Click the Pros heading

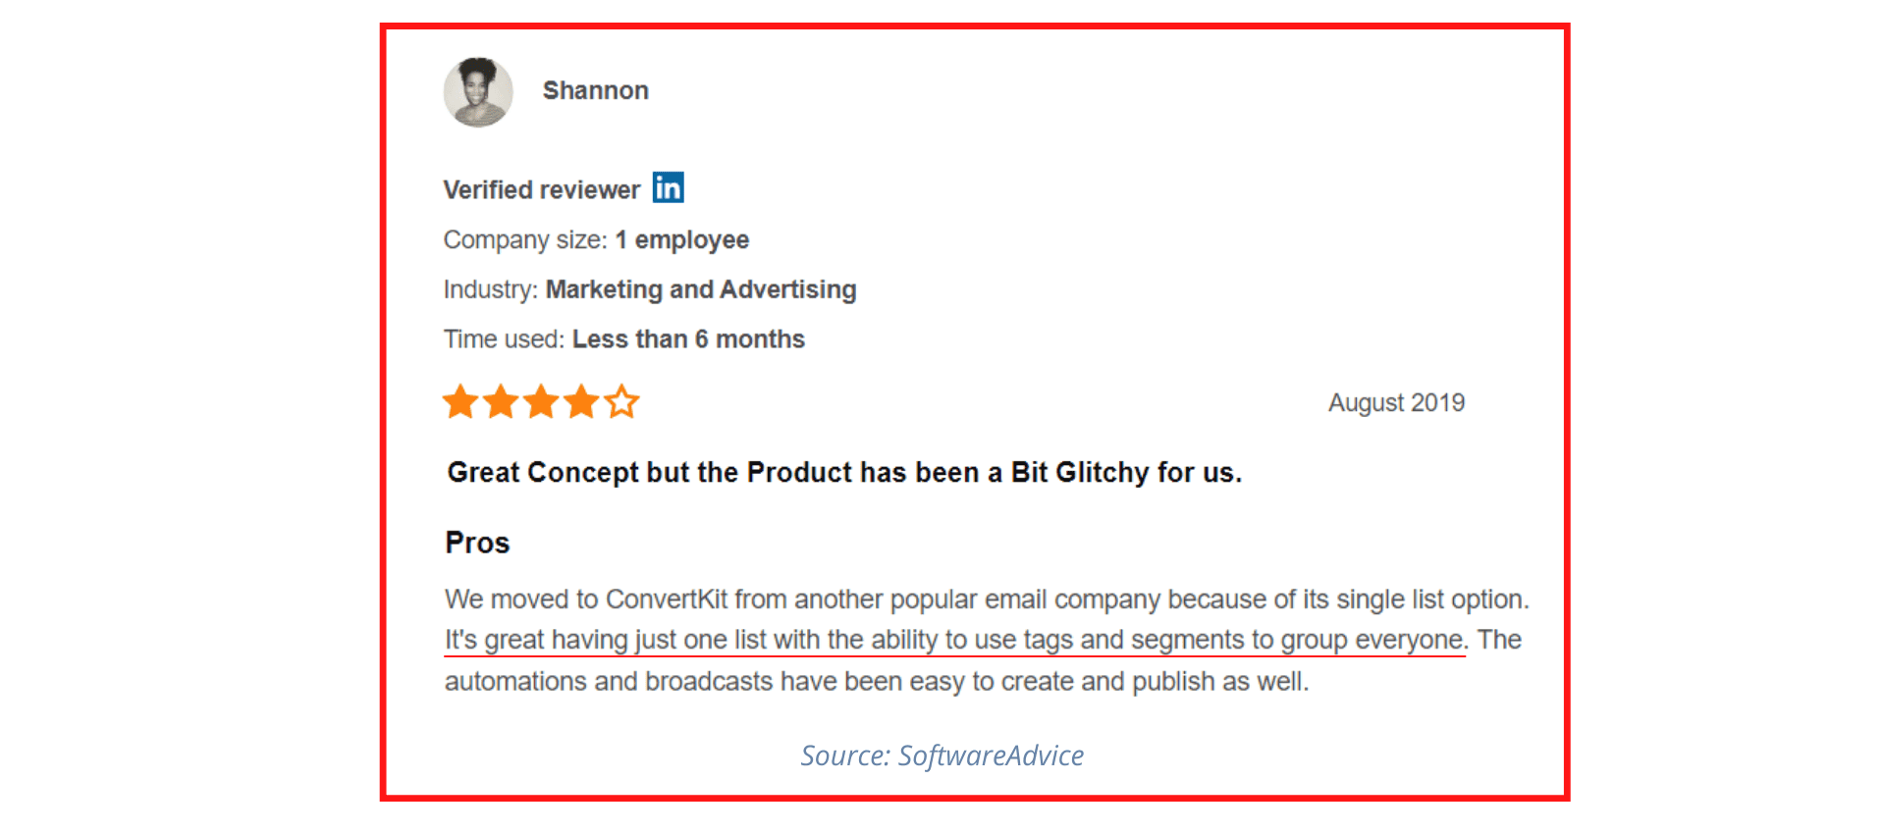click(477, 543)
